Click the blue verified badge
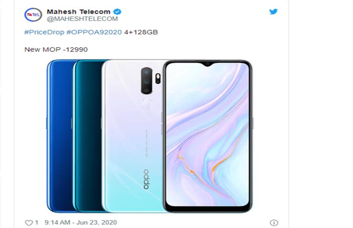This screenshot has width=353, height=228. 117,12
